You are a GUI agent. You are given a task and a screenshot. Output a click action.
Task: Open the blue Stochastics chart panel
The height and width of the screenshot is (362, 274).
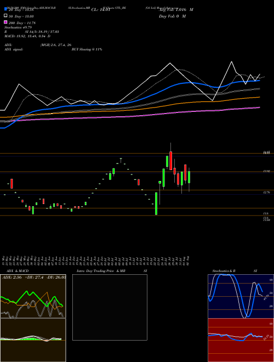tap(241, 296)
